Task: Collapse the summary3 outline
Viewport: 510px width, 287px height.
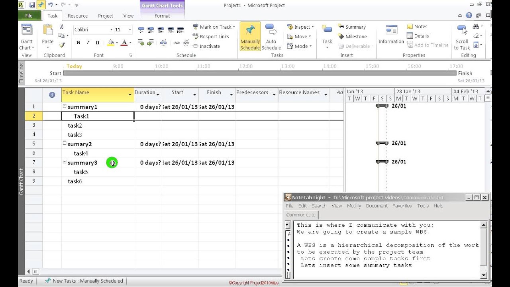Action: pyautogui.click(x=65, y=162)
